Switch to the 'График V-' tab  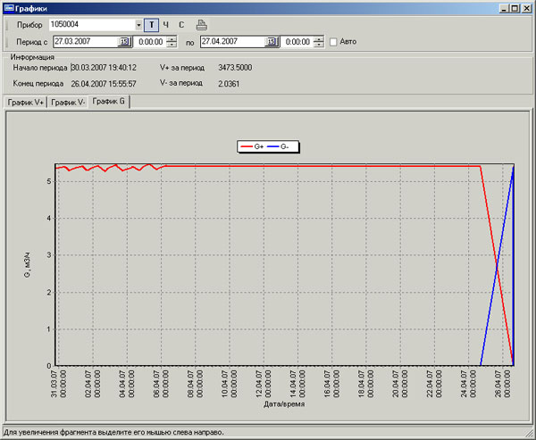click(x=68, y=103)
